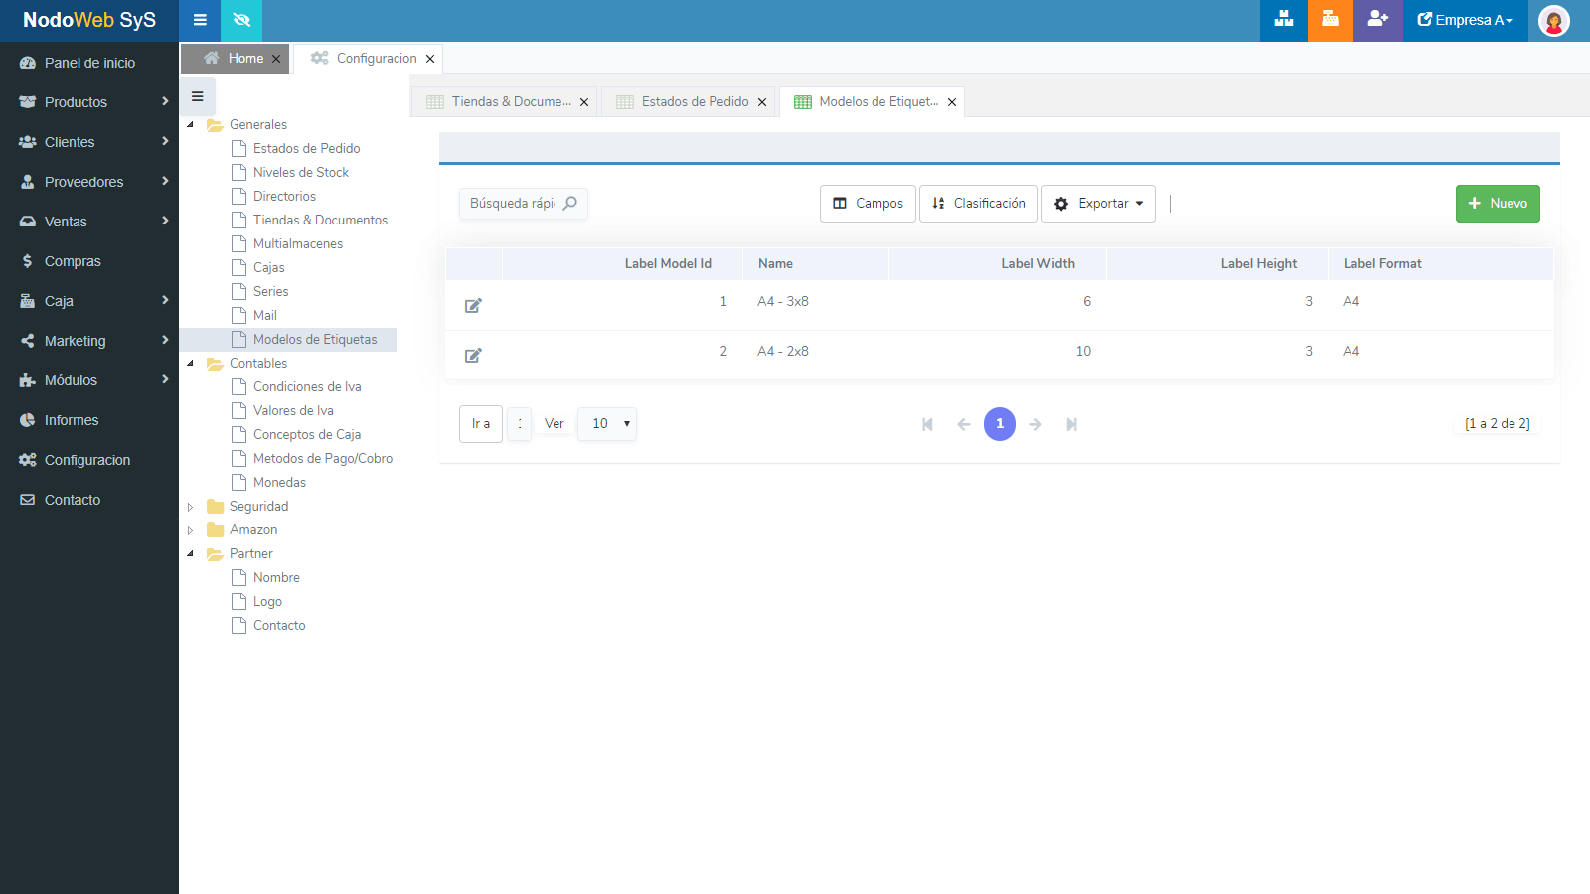This screenshot has height=894, width=1590.
Task: Toggle the configuration tree panel
Action: (x=198, y=96)
